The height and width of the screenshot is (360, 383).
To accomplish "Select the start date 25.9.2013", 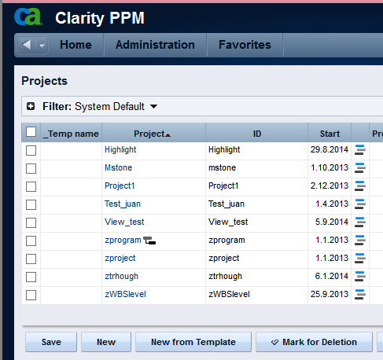I will coord(330,294).
